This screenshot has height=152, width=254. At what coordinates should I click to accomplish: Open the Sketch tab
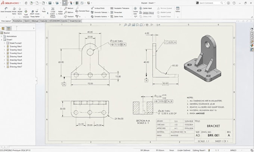pyautogui.click(x=27, y=21)
